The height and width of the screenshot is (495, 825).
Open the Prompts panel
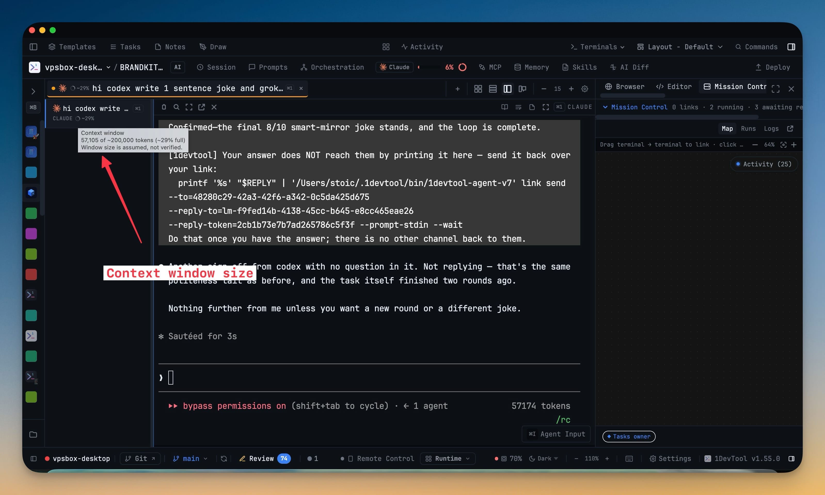pyautogui.click(x=268, y=67)
